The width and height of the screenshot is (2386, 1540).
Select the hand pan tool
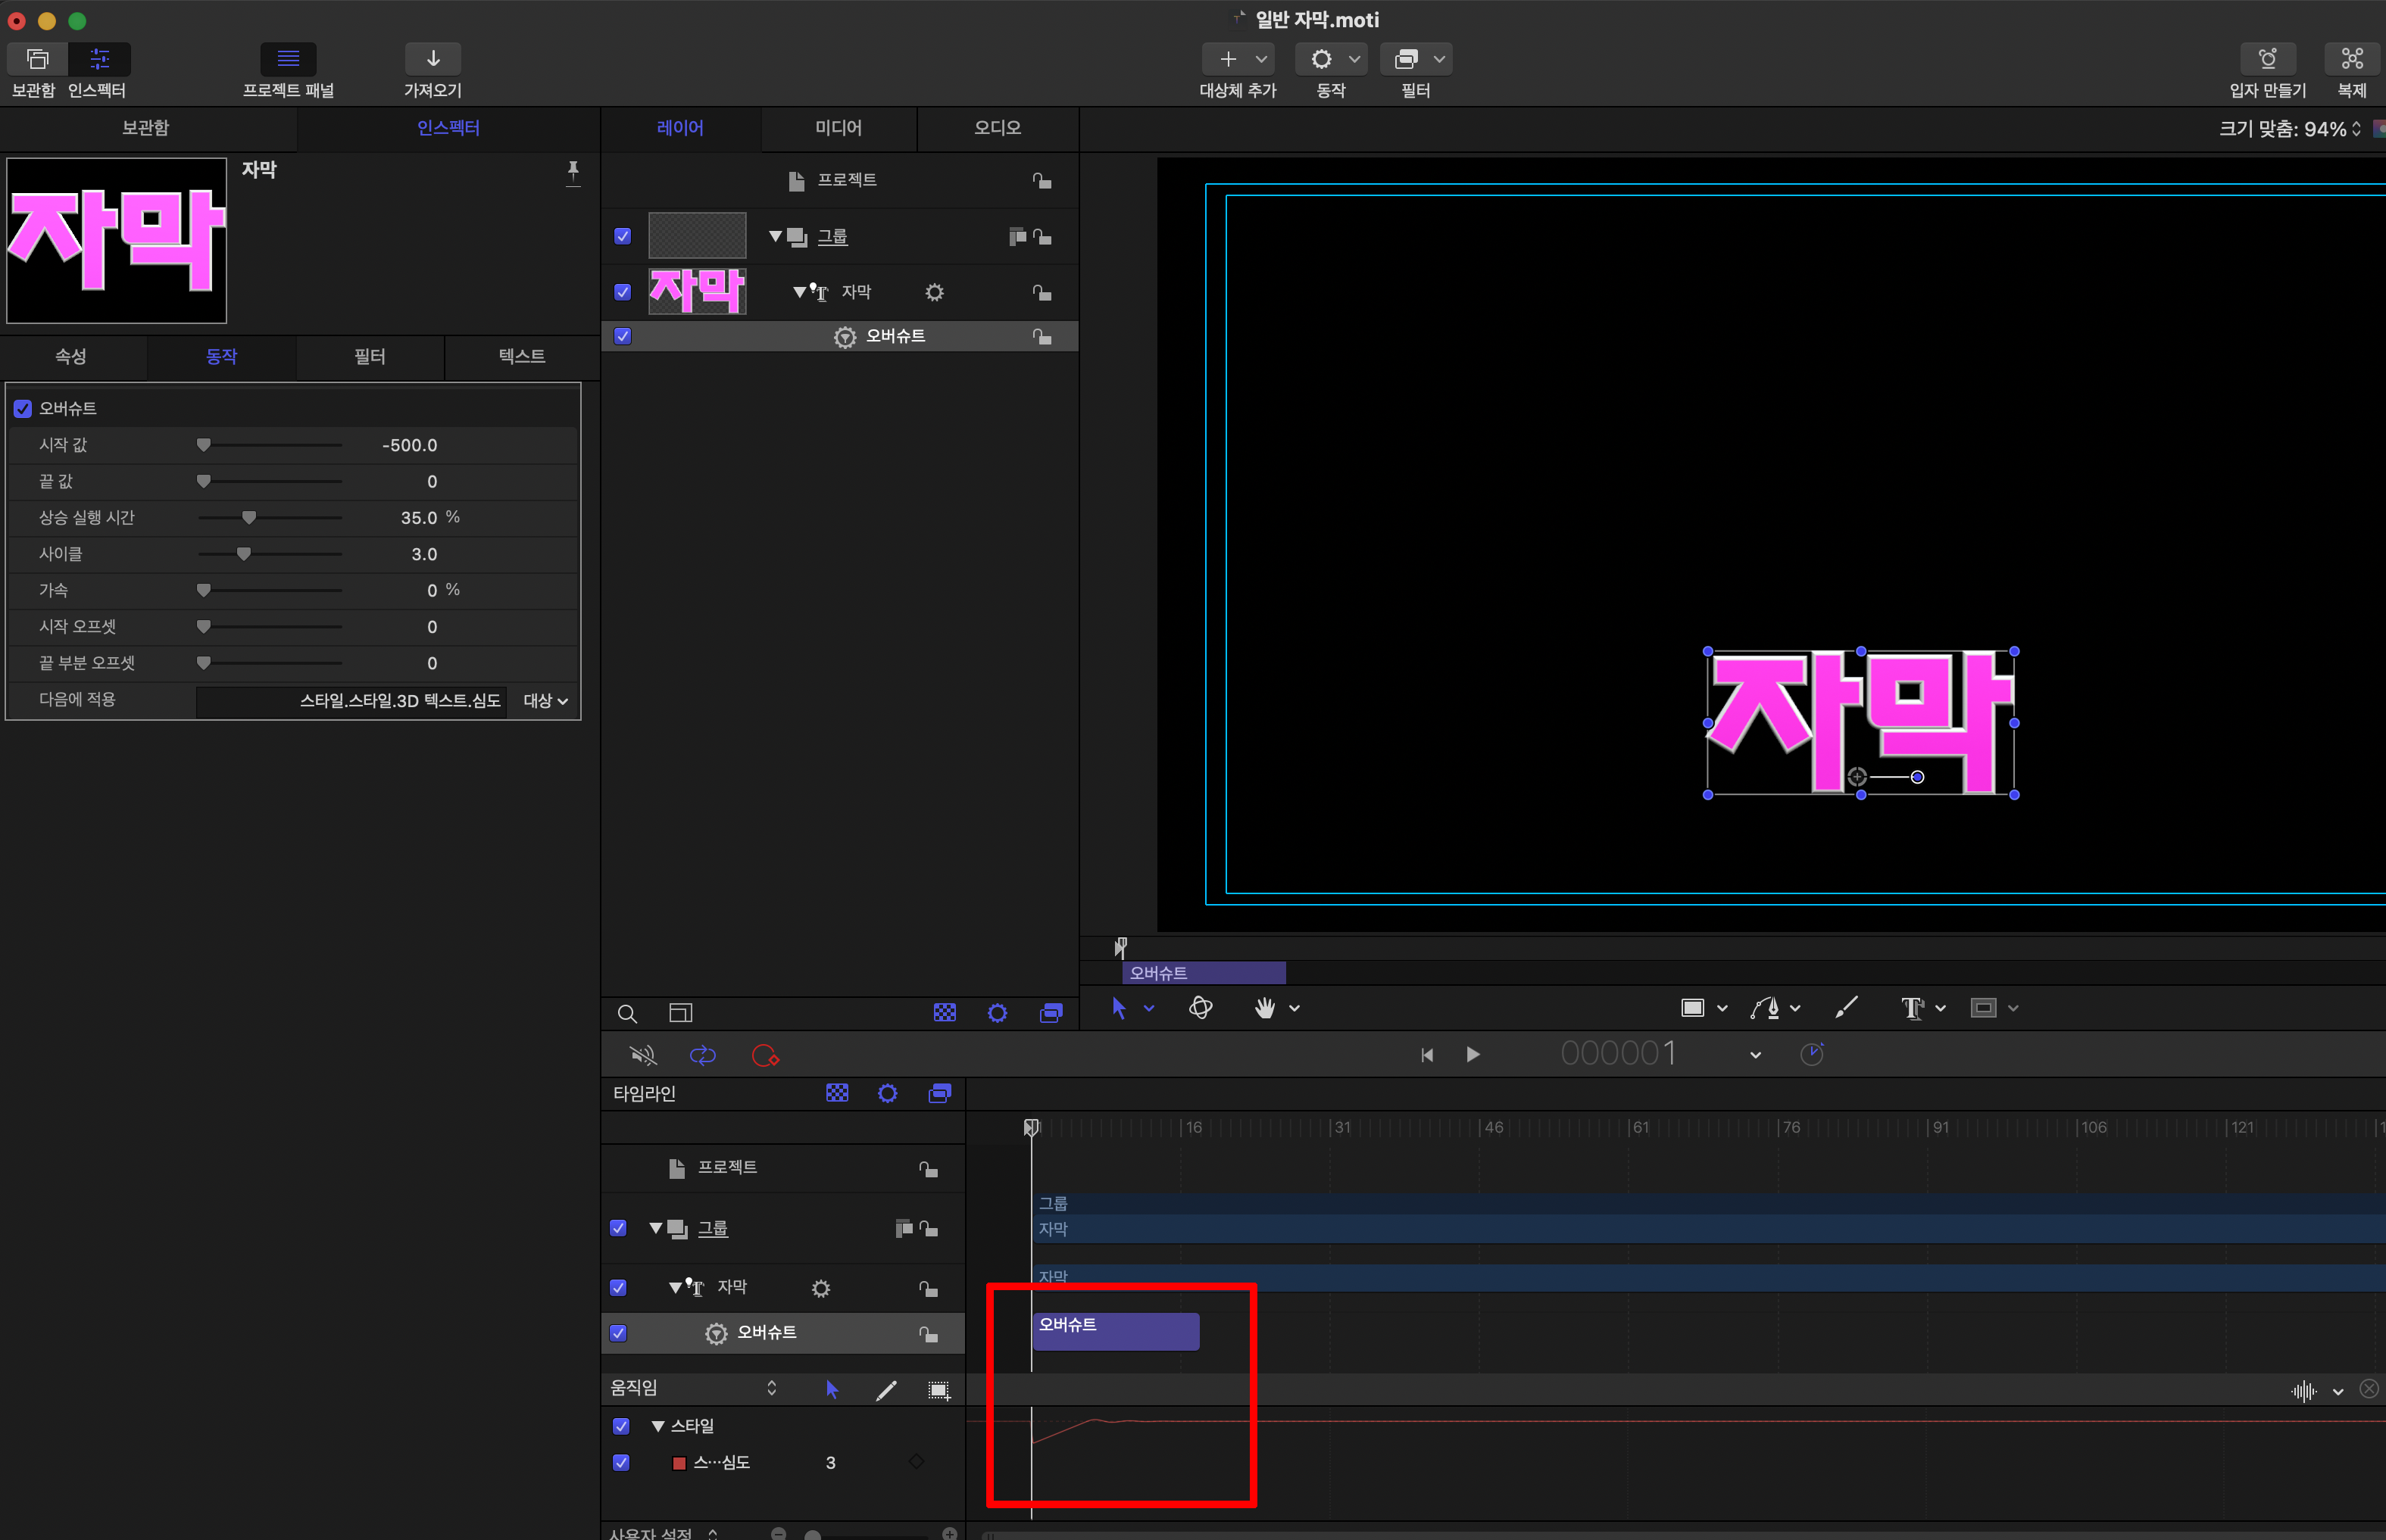tap(1264, 1008)
